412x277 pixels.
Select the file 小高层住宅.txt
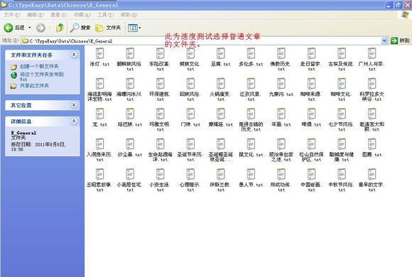(x=130, y=180)
